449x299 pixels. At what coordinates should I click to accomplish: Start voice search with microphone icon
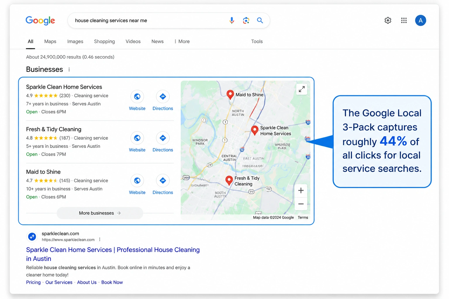point(232,20)
